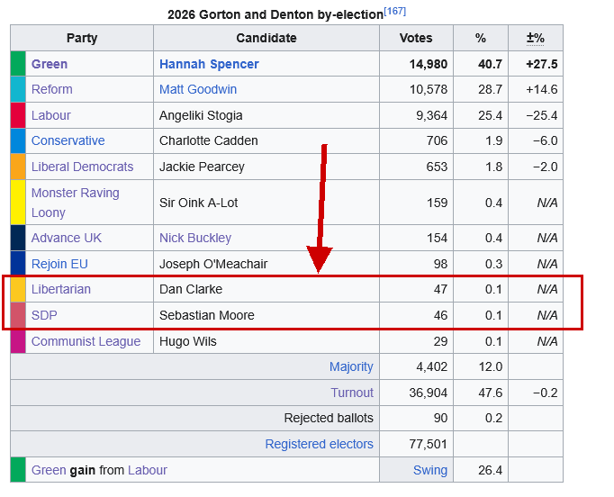The width and height of the screenshot is (614, 497).
Task: Select the +27.5 change value
Action: (x=542, y=64)
